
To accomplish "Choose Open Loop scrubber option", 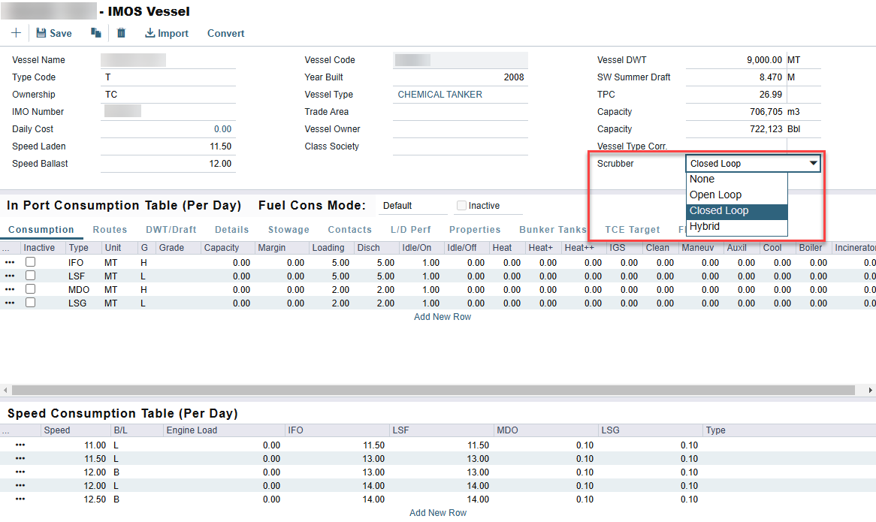I will 715,195.
